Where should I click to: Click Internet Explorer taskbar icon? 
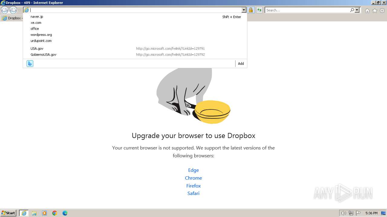pos(24,213)
